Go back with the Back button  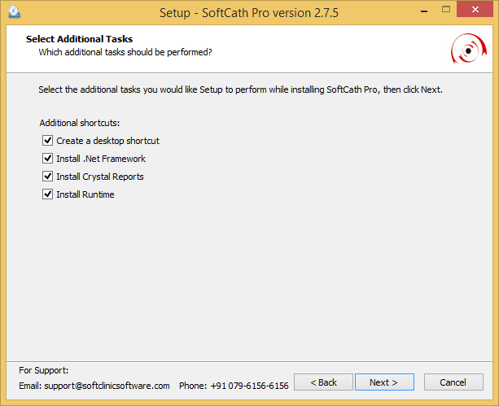tap(323, 382)
